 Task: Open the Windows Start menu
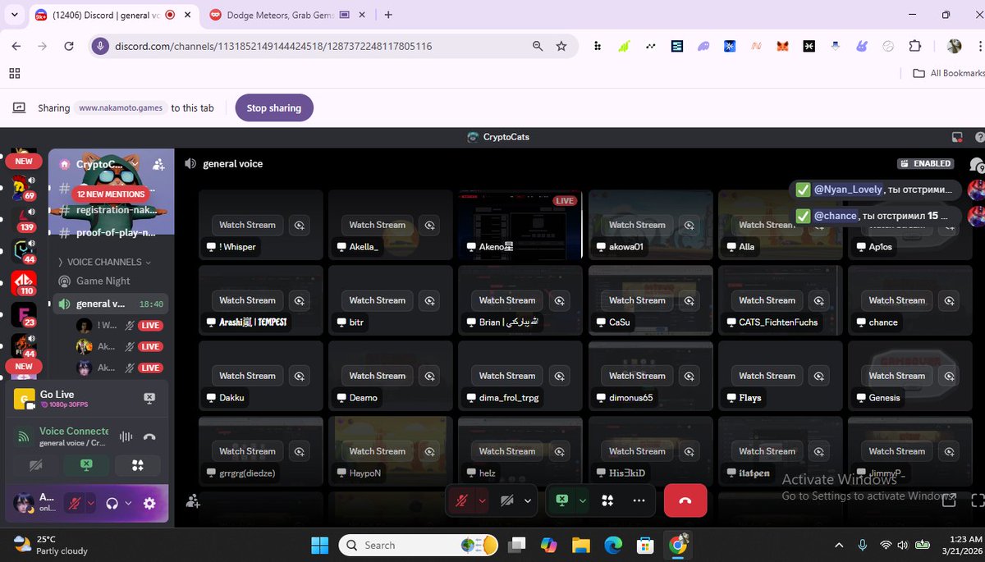[320, 545]
